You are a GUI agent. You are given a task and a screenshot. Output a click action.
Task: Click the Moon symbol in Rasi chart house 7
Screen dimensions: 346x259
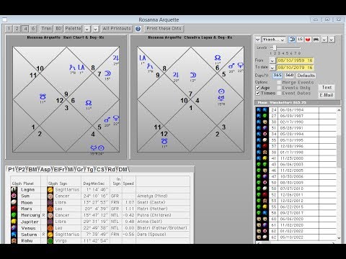pyautogui.click(x=107, y=73)
